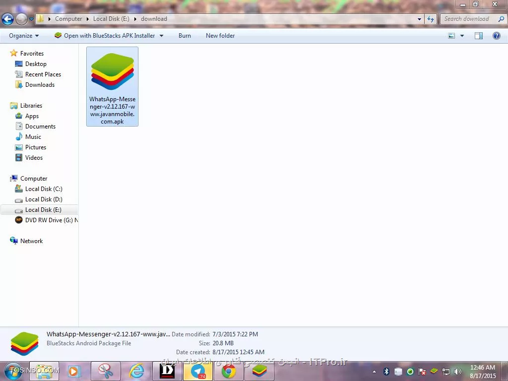Click the volume speaker tray icon
508x381 pixels.
(x=457, y=372)
